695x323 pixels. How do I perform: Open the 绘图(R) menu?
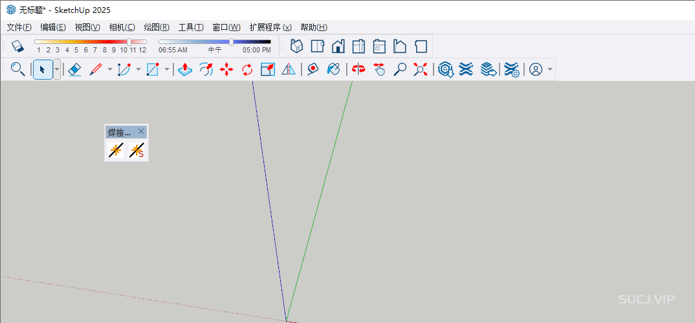click(x=157, y=27)
